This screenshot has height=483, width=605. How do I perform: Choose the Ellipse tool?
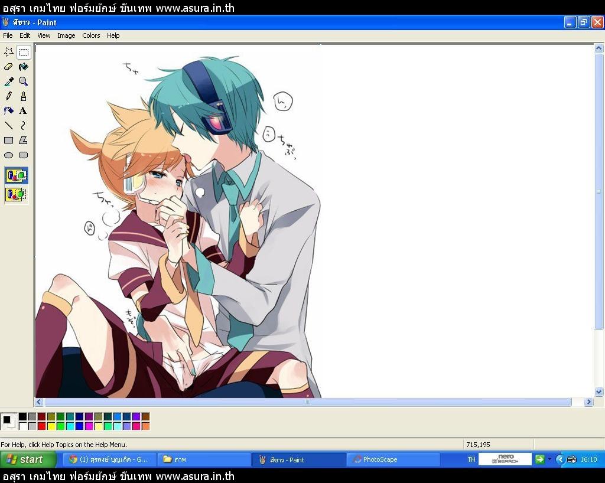click(x=8, y=155)
